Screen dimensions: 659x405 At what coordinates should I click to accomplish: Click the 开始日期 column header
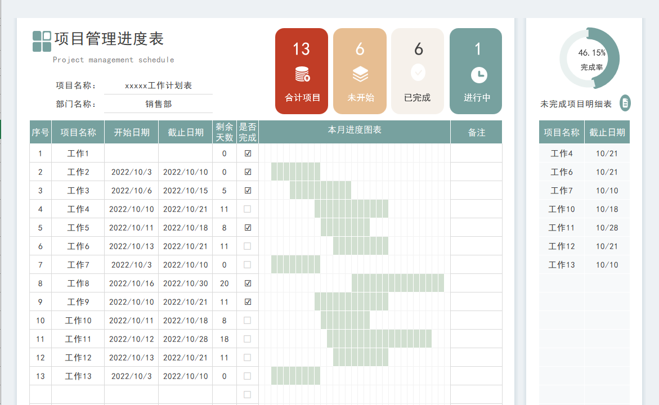point(132,132)
